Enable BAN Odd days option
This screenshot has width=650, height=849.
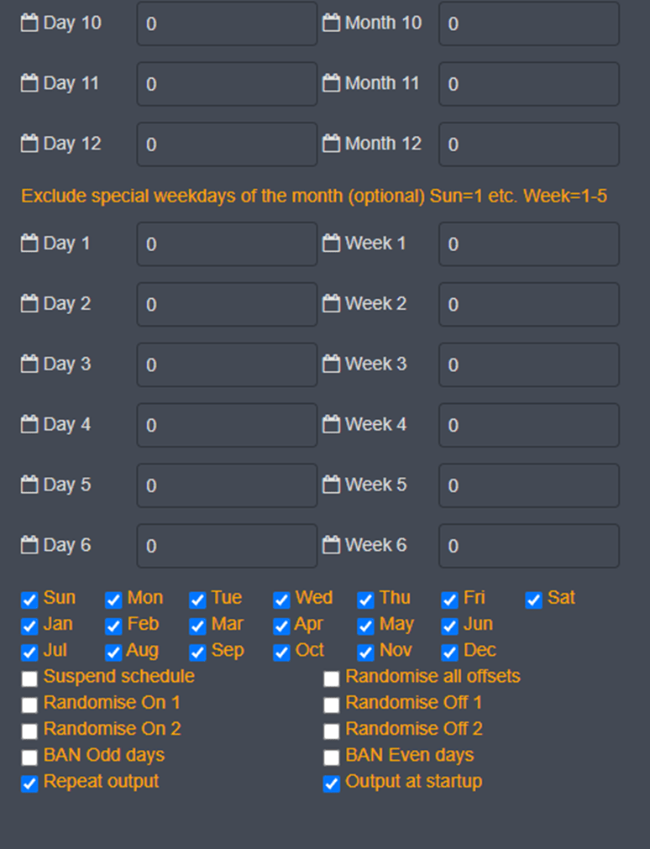click(29, 757)
